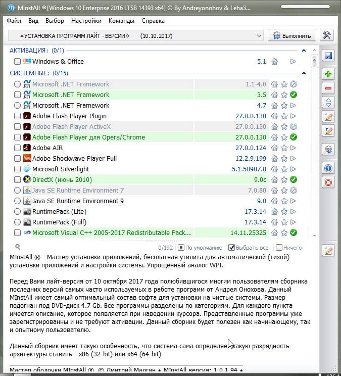This screenshot has width=341, height=376.
Task: Click the blue info icon in sidebar
Action: click(x=328, y=168)
